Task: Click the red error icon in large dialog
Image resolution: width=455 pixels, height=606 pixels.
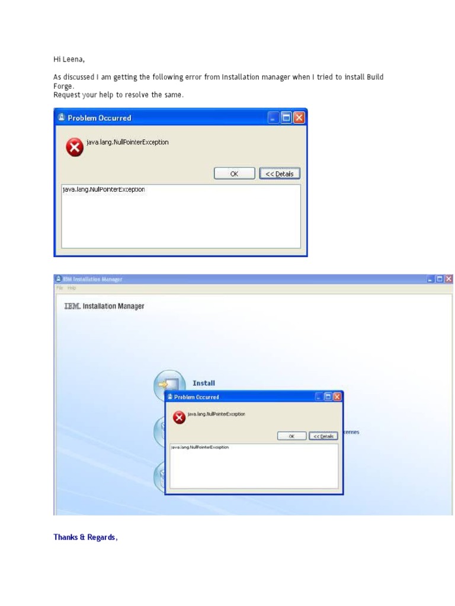Action: click(75, 147)
